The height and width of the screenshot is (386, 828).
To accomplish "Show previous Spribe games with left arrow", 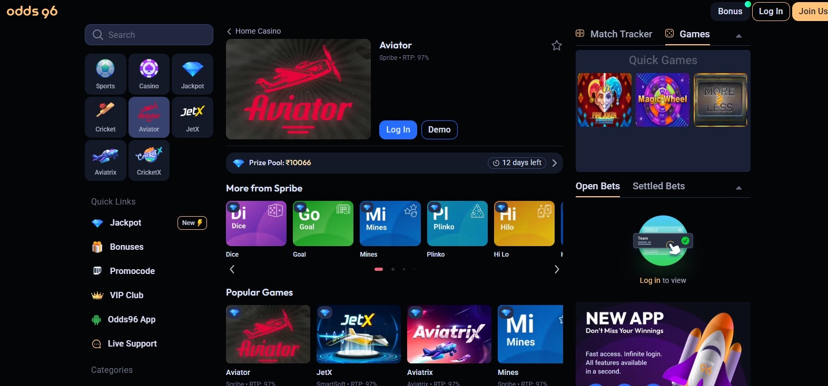I will 232,269.
